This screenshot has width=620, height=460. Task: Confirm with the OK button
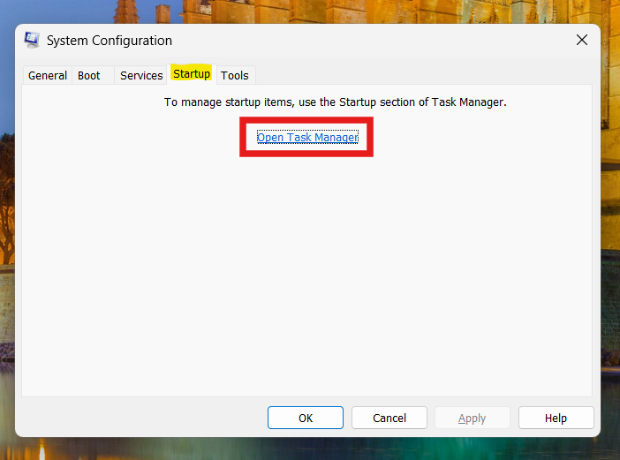[x=306, y=418]
